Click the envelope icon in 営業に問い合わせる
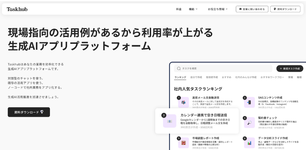This screenshot has height=150, width=306. pyautogui.click(x=240, y=9)
